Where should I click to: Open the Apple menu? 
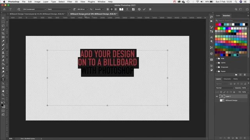(x=4, y=2)
